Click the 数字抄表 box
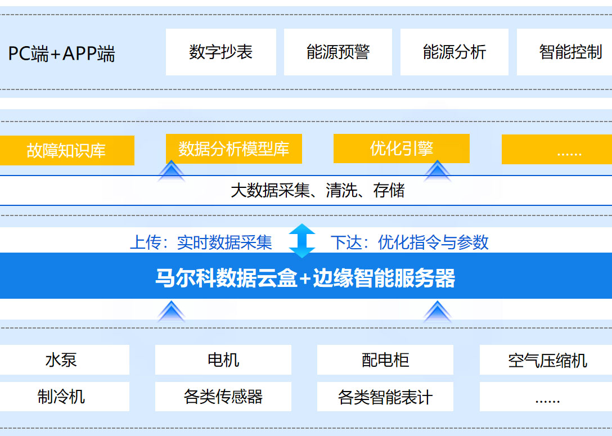This screenshot has height=436, width=612. tap(221, 52)
